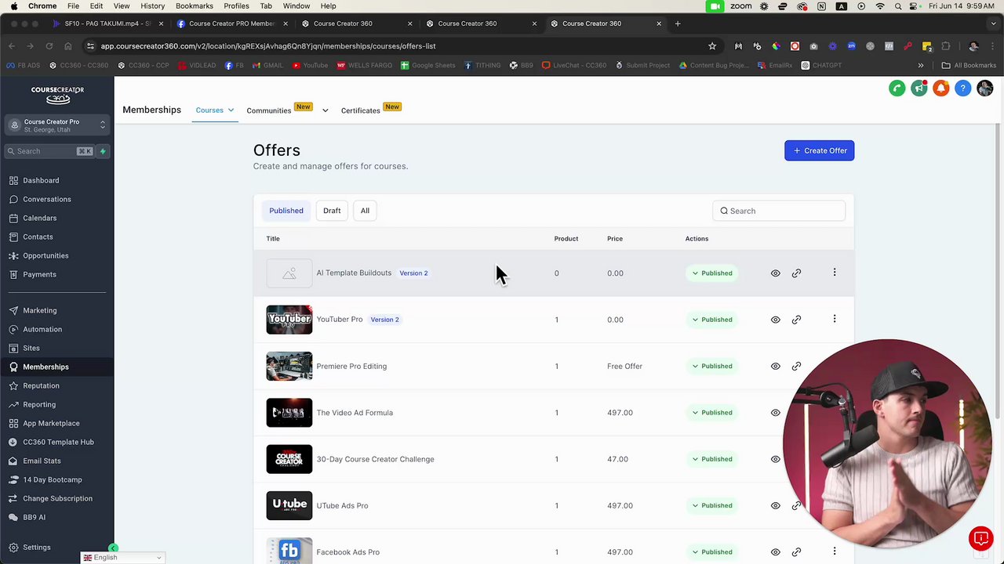
Task: Open orange notifications bell
Action: click(941, 89)
